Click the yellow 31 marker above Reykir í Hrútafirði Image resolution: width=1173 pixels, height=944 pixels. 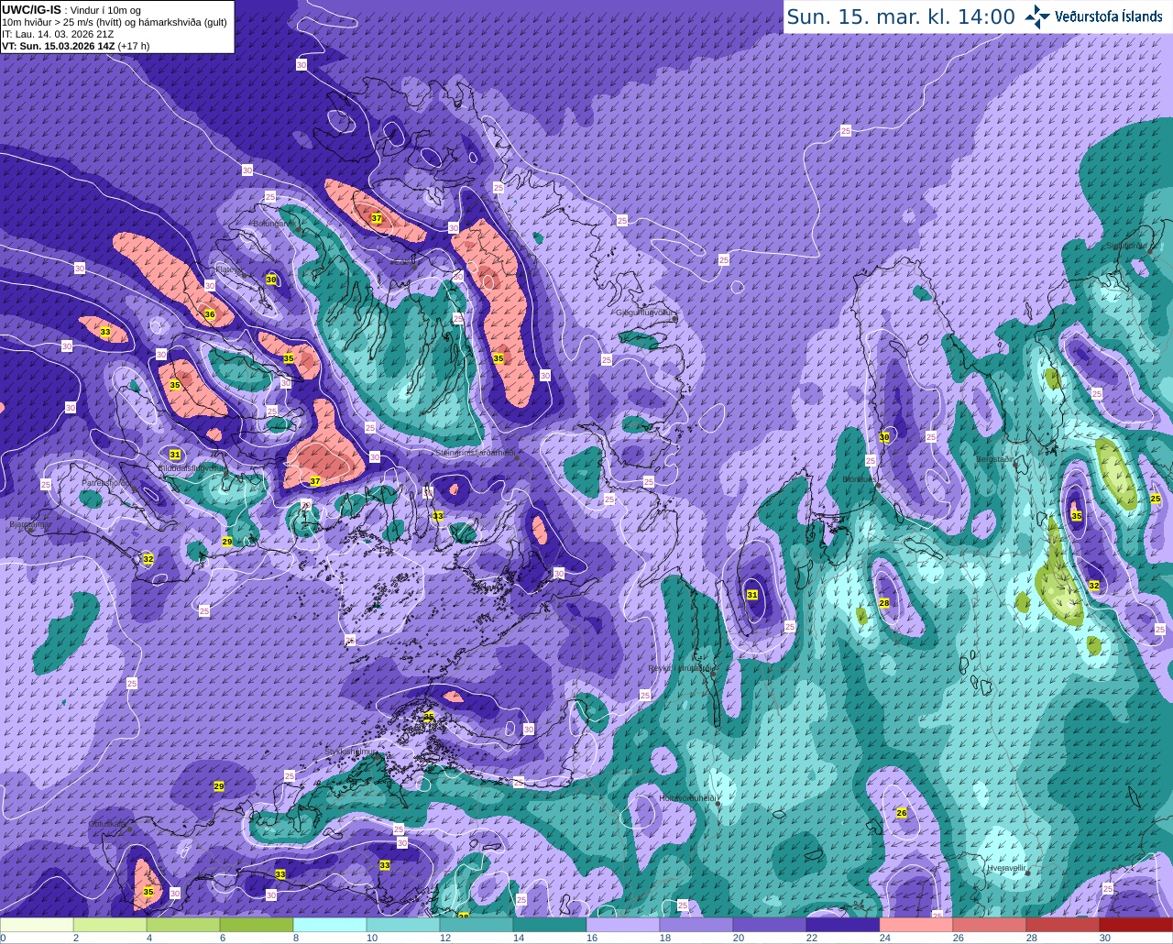point(752,595)
